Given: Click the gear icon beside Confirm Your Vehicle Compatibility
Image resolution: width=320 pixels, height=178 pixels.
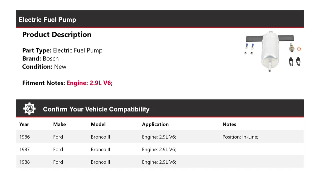Looking at the screenshot, I should pos(29,109).
